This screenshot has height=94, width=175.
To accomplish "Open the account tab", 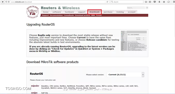I will pos(132,12).
